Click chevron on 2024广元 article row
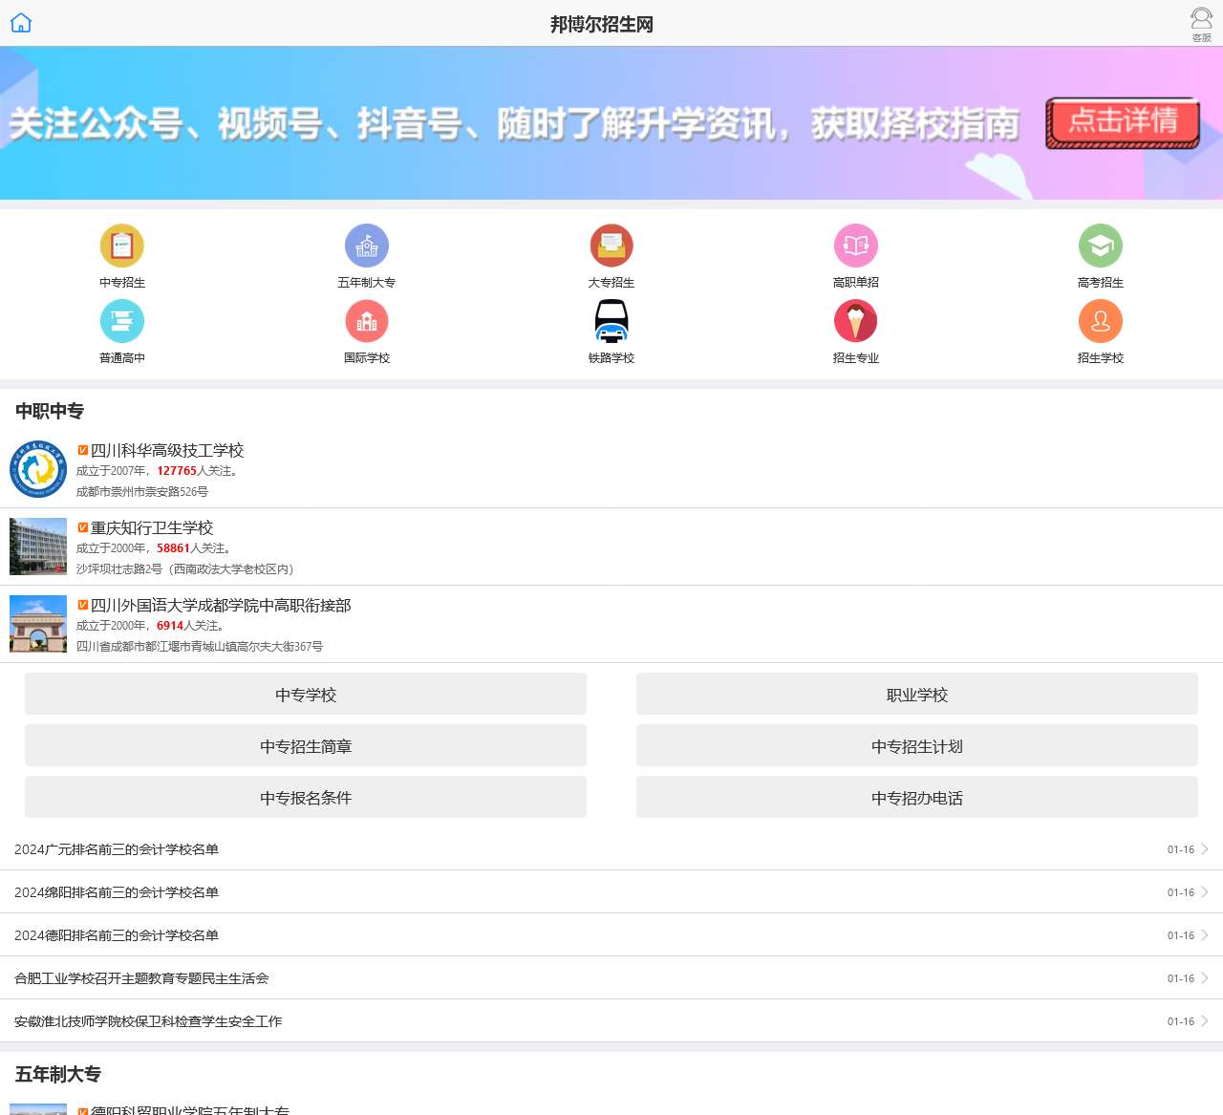The image size is (1223, 1115). (x=1205, y=849)
